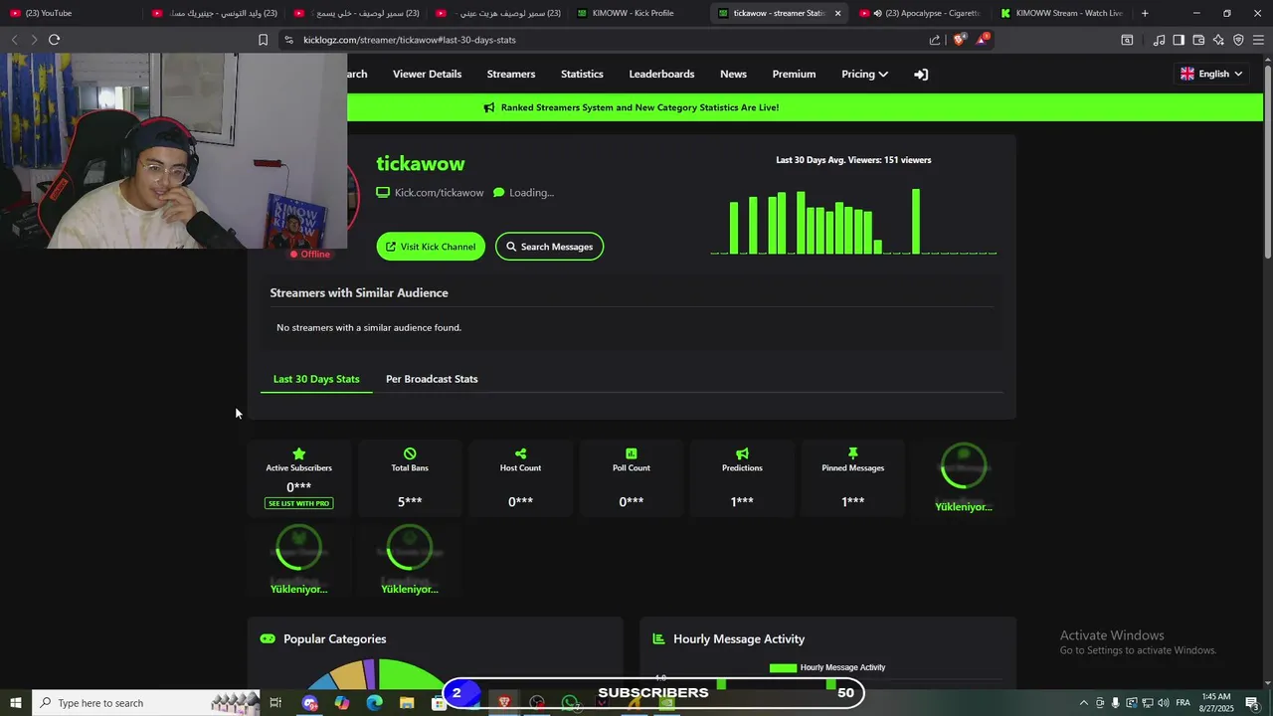Click the Poll Count chart icon
The image size is (1273, 716).
[x=632, y=453]
